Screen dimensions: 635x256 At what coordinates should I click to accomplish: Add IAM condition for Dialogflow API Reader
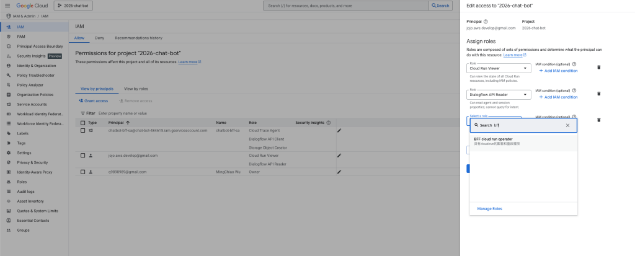coord(559,97)
